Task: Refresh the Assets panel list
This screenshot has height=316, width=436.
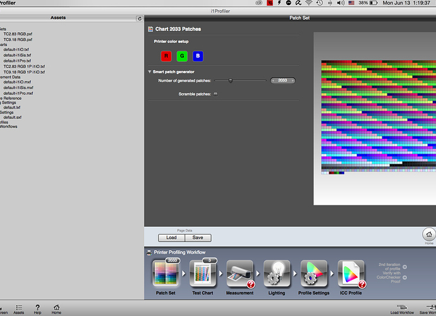Action: (140, 18)
